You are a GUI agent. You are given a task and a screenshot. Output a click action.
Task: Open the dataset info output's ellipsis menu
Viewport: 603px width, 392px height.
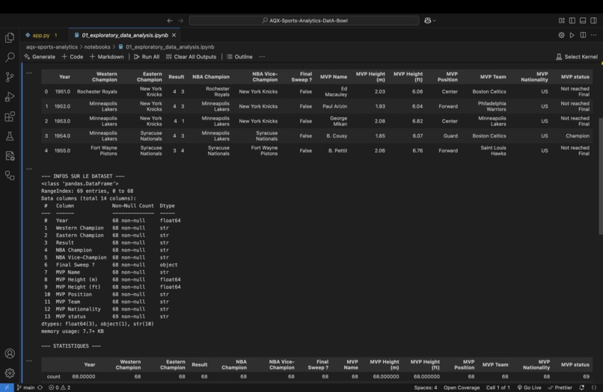[29, 168]
